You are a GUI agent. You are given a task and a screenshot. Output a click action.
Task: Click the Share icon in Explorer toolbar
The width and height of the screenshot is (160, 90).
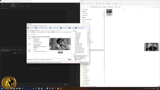point(100,4)
